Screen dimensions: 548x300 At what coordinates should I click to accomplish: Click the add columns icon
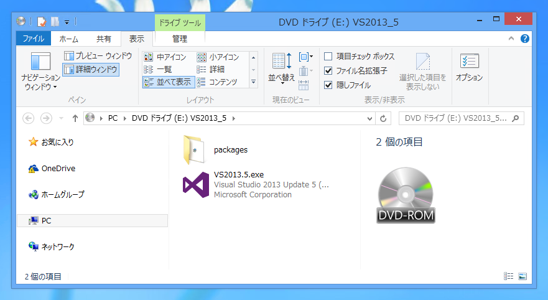pyautogui.click(x=305, y=71)
